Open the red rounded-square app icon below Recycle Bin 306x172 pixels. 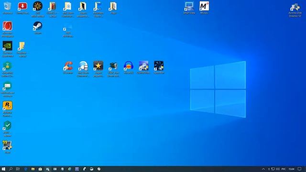click(x=8, y=26)
